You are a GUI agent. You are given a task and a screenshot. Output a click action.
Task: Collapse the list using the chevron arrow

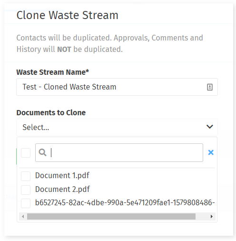209,127
